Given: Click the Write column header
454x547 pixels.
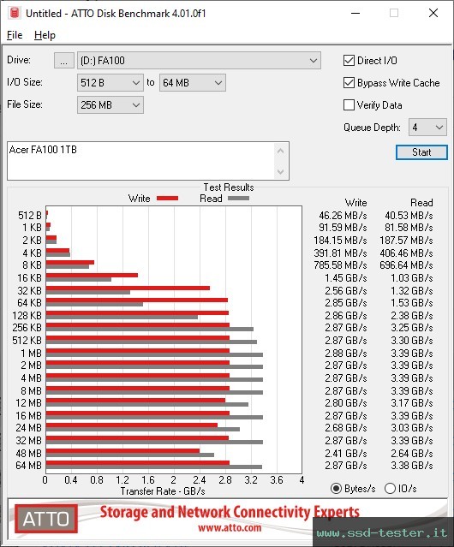Looking at the screenshot, I should point(356,203).
